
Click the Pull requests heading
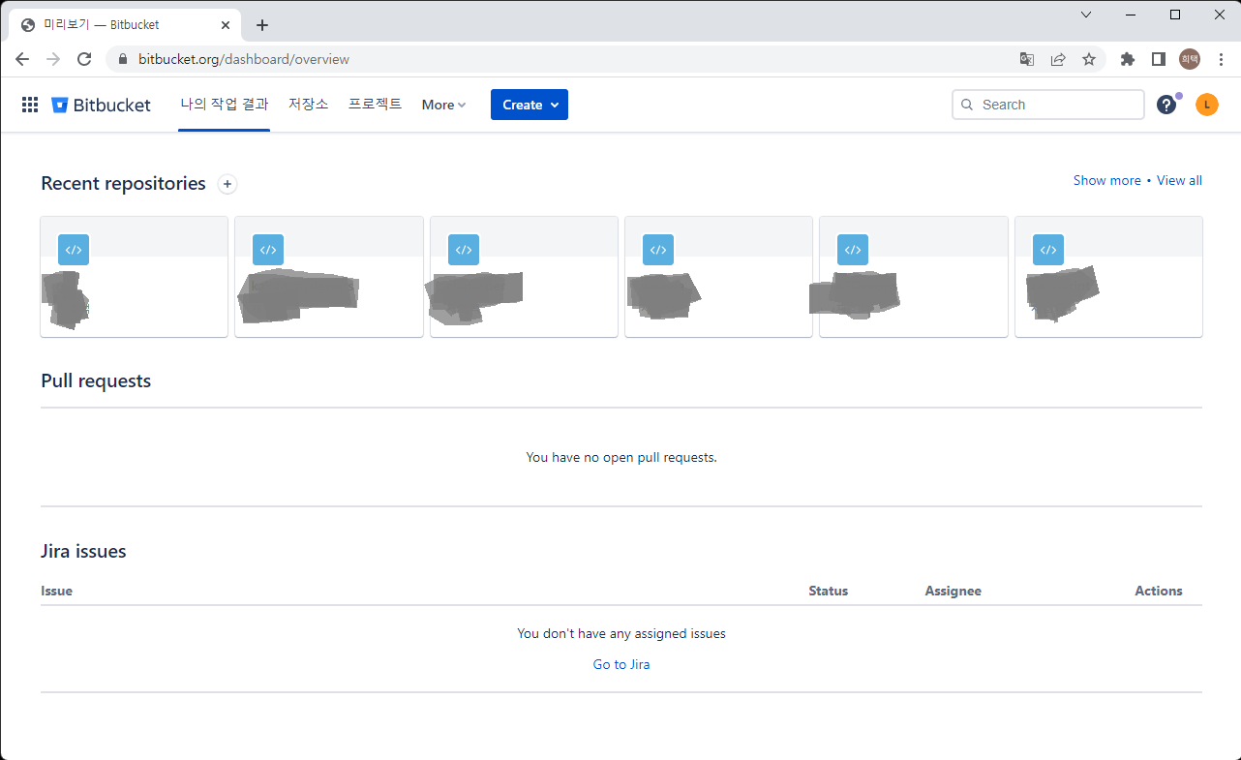(x=96, y=381)
